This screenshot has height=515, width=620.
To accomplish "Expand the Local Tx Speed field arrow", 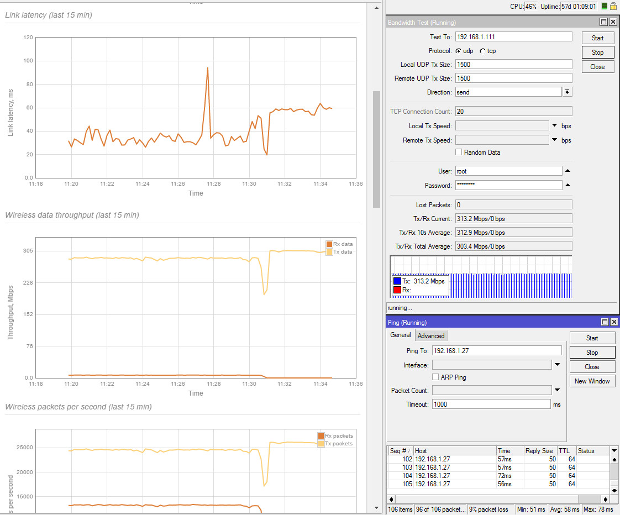I will (x=554, y=125).
